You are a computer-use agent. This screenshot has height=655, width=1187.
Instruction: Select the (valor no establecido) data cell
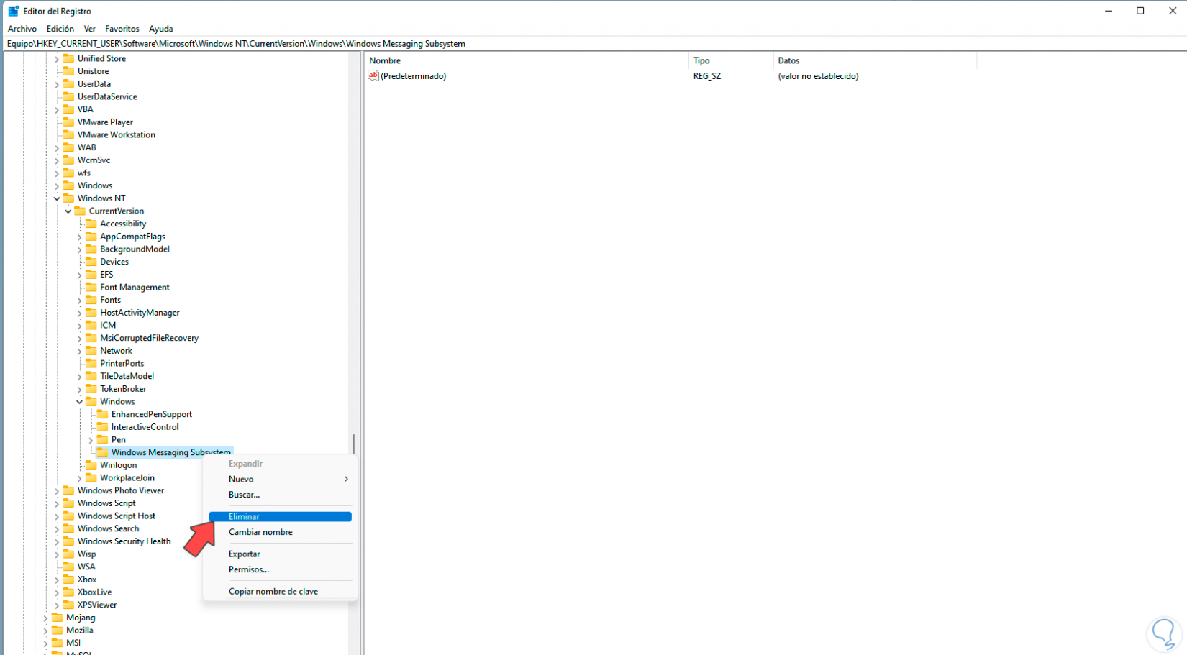[818, 75]
